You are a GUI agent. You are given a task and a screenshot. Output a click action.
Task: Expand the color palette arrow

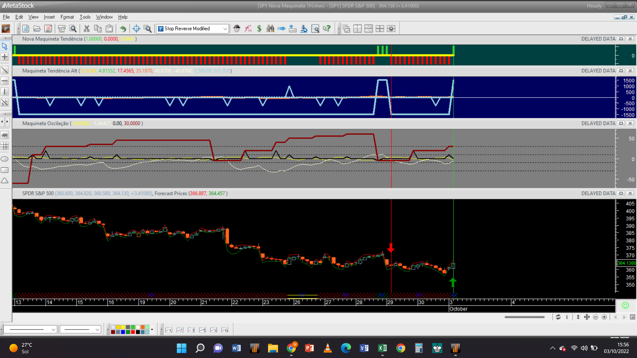tap(152, 329)
